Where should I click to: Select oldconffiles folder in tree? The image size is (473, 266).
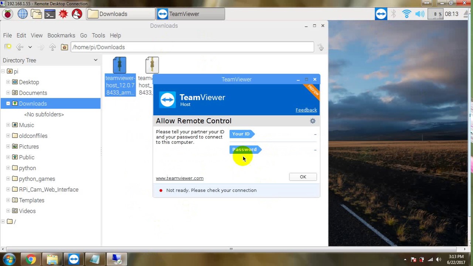coord(33,136)
